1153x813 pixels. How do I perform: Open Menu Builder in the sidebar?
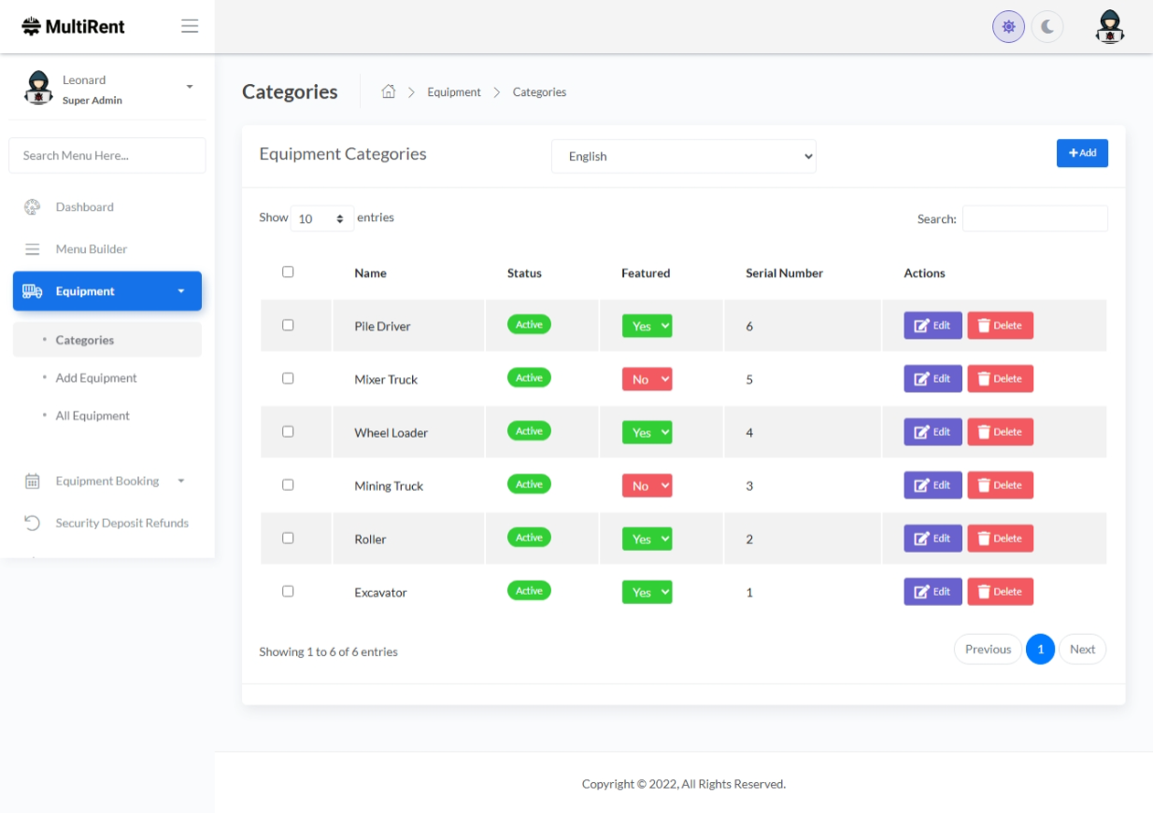[x=91, y=249]
